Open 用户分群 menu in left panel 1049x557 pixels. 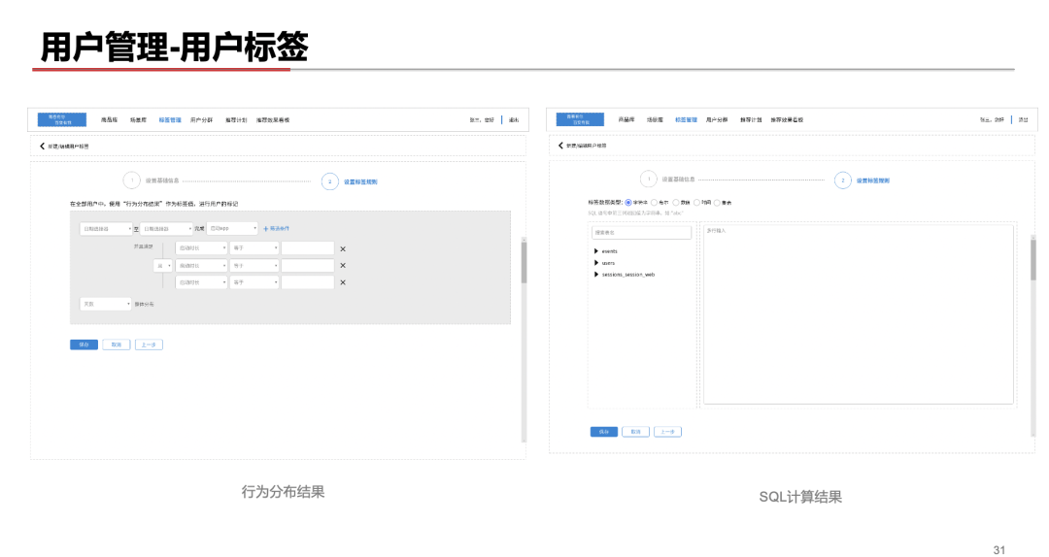pyautogui.click(x=201, y=120)
